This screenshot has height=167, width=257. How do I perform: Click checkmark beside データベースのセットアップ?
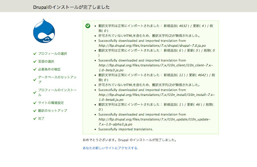click(35, 80)
